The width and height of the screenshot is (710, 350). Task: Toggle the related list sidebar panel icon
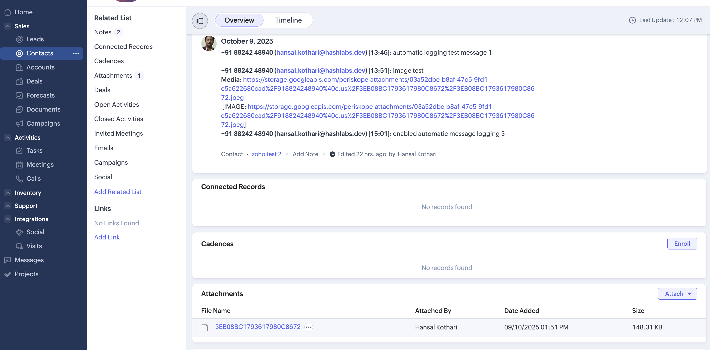200,21
